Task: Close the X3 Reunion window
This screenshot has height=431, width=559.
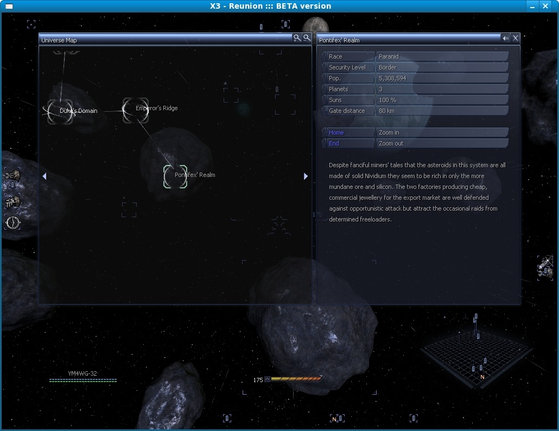Action: pos(545,6)
